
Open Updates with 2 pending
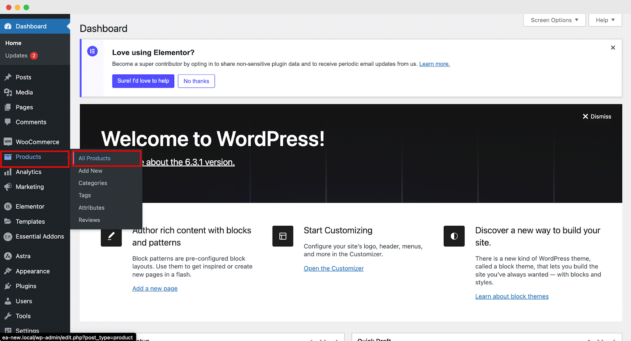click(21, 56)
